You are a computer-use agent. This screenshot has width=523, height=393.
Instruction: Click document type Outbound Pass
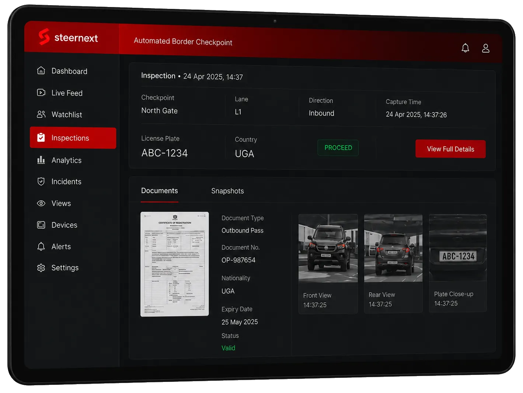pos(243,231)
